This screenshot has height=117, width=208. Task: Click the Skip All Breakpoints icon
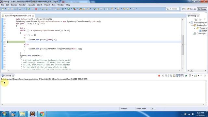pos(24,9)
